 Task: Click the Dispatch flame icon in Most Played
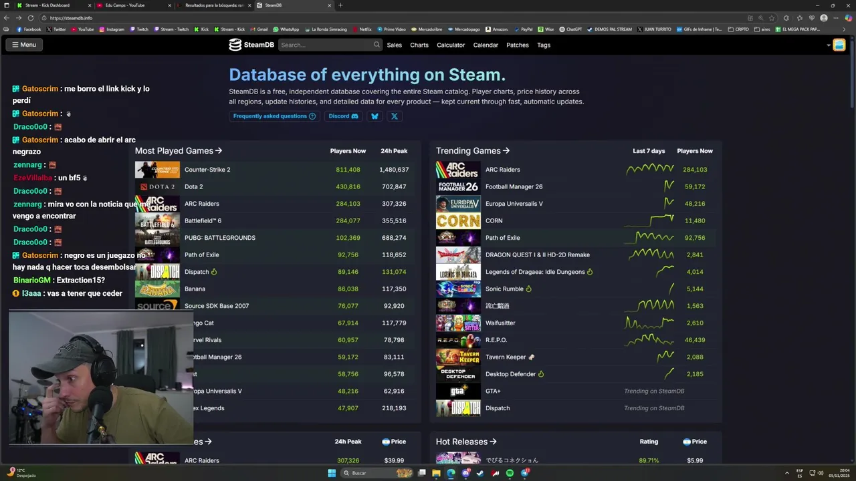[x=214, y=272]
